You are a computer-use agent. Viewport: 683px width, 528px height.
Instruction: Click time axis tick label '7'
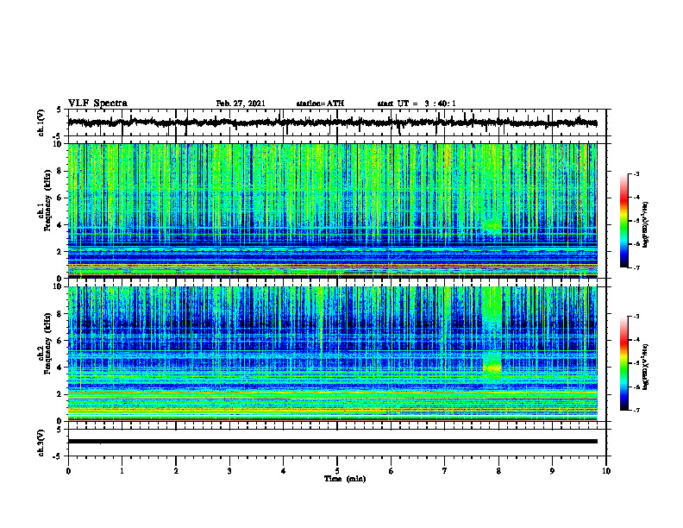click(445, 471)
